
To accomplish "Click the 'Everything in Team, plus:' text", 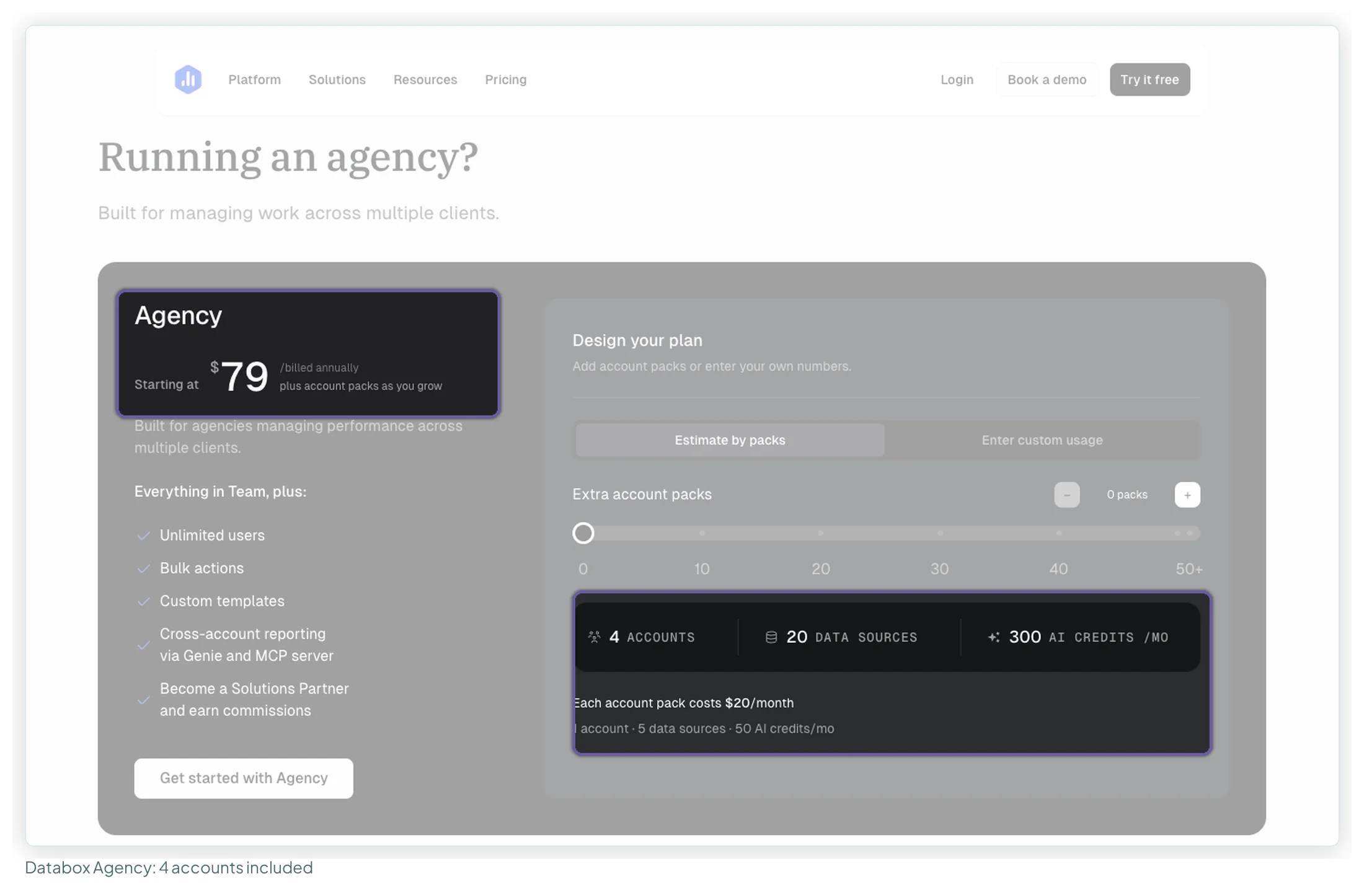I will 220,492.
